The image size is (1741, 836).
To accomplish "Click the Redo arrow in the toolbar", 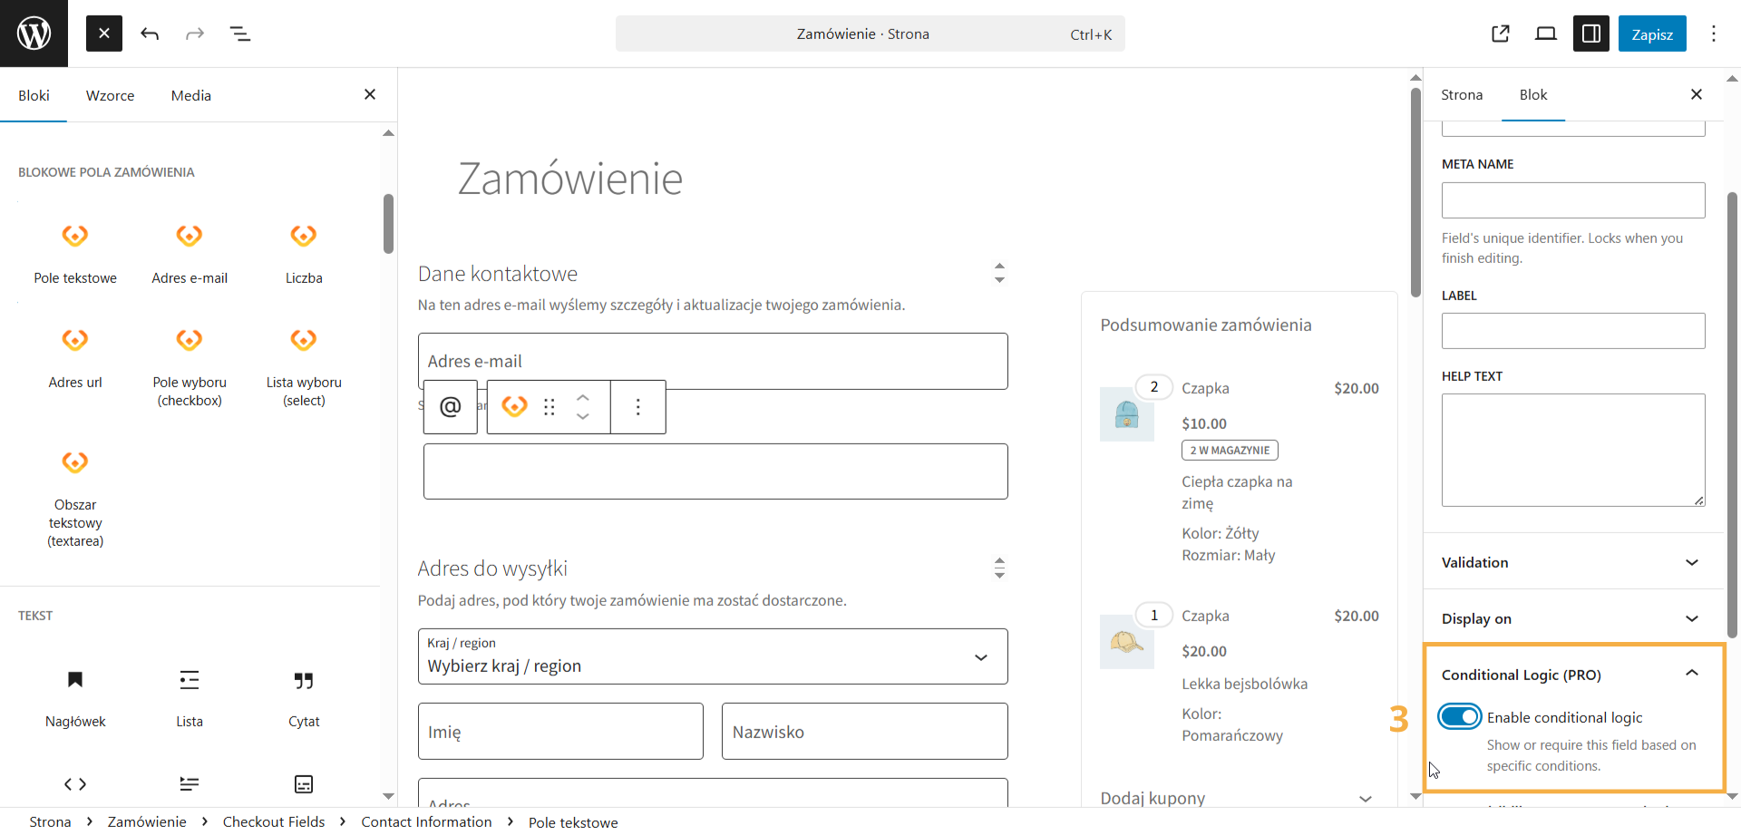I will click(x=195, y=34).
